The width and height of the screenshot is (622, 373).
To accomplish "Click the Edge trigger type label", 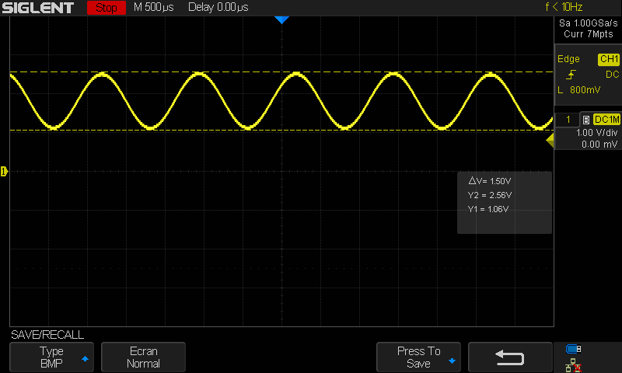I will [x=568, y=59].
